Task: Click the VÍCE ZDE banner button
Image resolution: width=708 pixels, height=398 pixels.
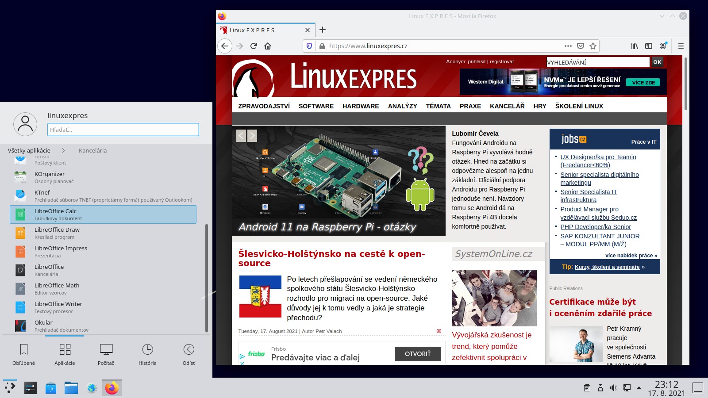Action: point(643,82)
